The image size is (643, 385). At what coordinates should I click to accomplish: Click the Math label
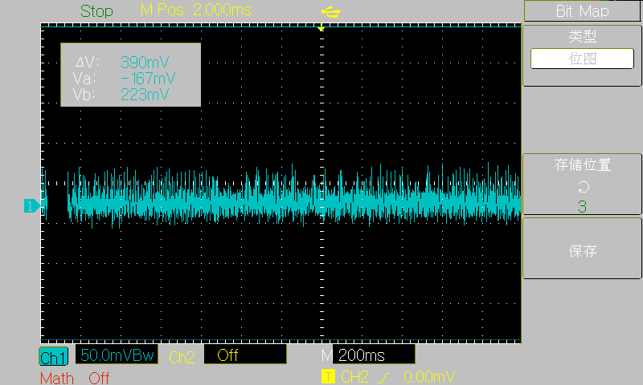57,378
